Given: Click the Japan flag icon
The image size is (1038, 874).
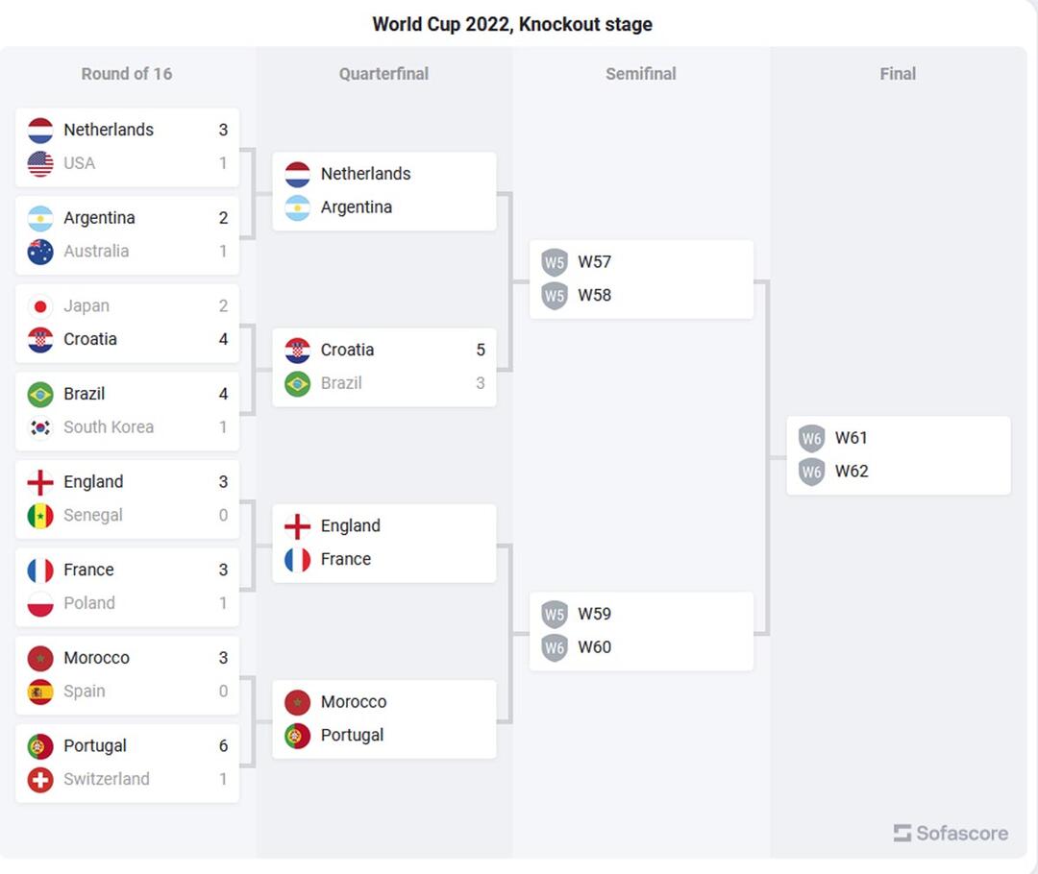Looking at the screenshot, I should [40, 306].
